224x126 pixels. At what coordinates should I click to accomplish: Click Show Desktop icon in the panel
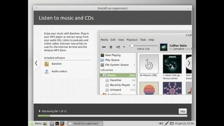[x=45, y=124]
